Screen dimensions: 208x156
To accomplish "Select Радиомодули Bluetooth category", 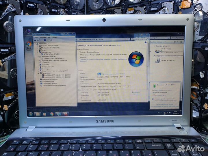I will click(49, 79).
